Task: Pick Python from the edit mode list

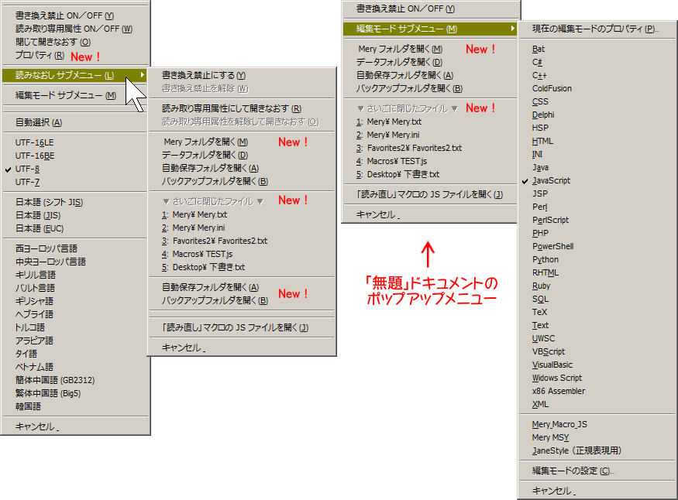Action: pyautogui.click(x=545, y=259)
